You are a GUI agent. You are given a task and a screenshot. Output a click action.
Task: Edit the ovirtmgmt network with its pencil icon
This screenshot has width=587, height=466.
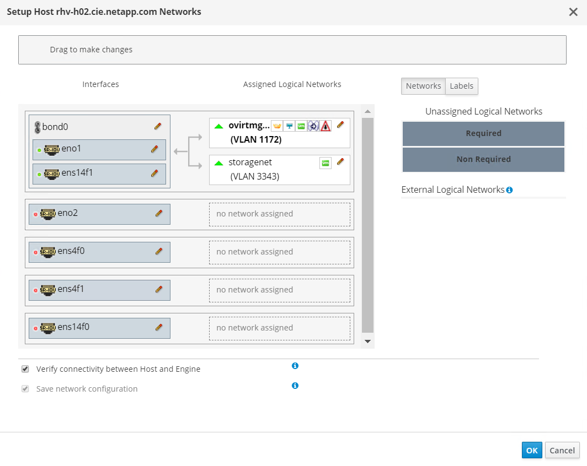click(x=340, y=124)
